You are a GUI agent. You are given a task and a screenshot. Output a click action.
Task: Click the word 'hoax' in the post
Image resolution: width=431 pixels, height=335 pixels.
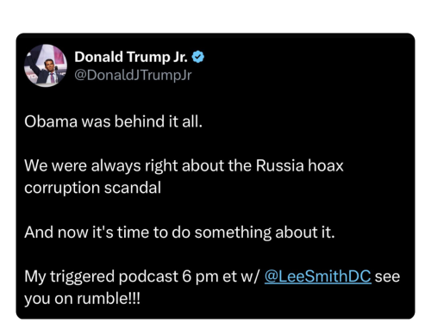coord(326,166)
